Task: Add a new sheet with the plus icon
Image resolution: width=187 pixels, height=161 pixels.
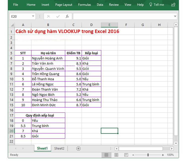Action: (78, 149)
